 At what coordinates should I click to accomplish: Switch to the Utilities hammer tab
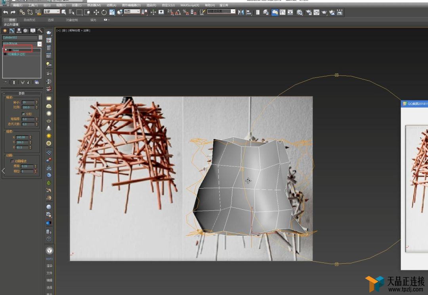click(x=40, y=31)
